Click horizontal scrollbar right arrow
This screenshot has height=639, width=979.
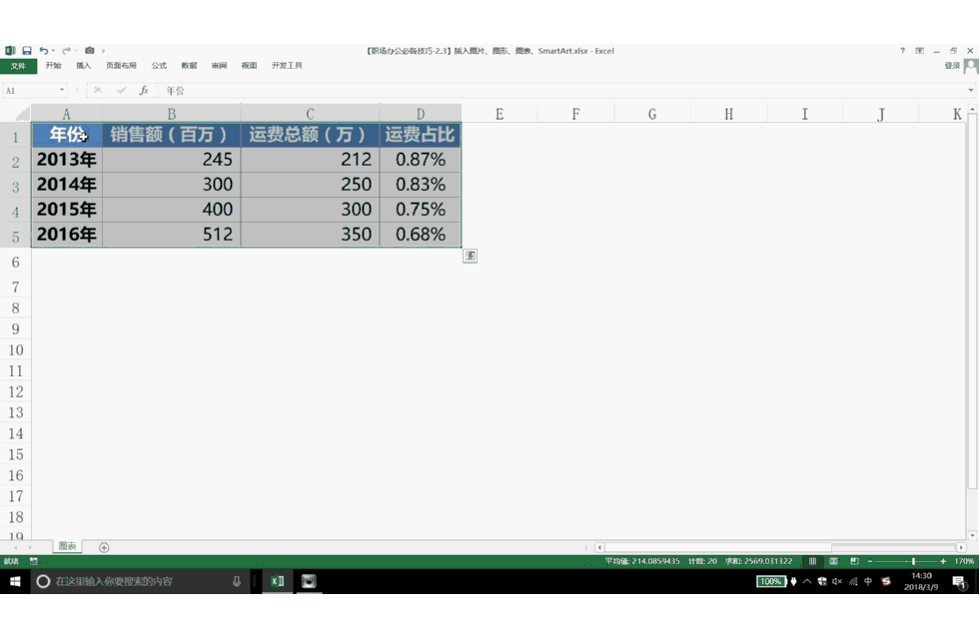[961, 547]
